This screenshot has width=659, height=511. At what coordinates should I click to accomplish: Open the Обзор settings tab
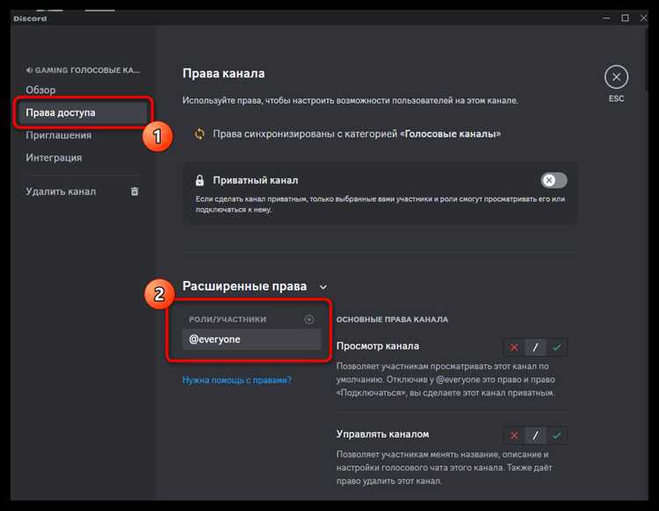40,90
